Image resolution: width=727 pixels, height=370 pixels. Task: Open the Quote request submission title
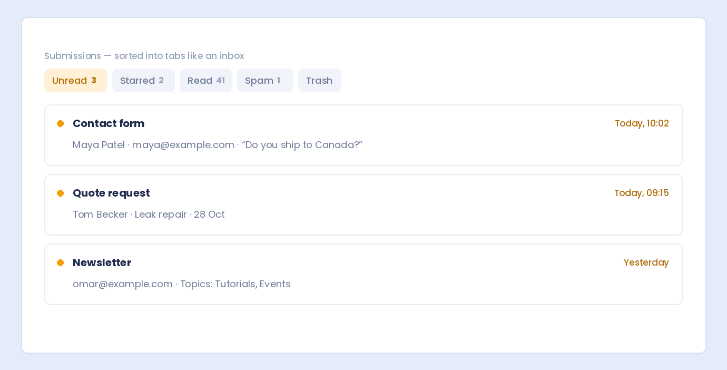[111, 193]
